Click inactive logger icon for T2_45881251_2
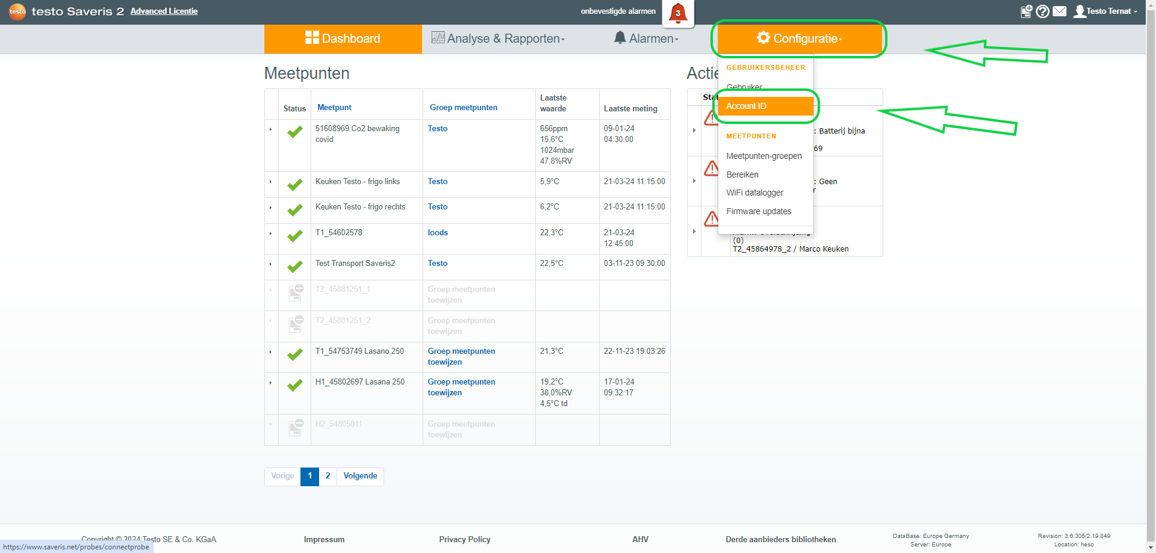This screenshot has height=553, width=1156. point(296,324)
